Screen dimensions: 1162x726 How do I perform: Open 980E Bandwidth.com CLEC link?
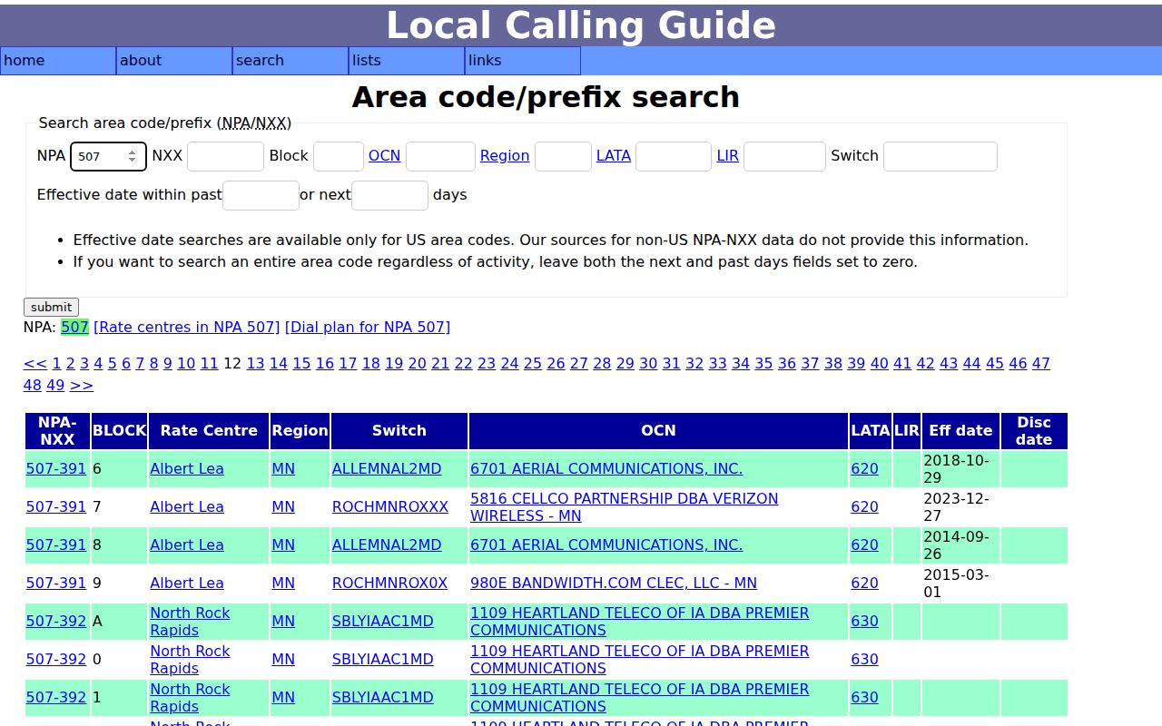tap(614, 584)
